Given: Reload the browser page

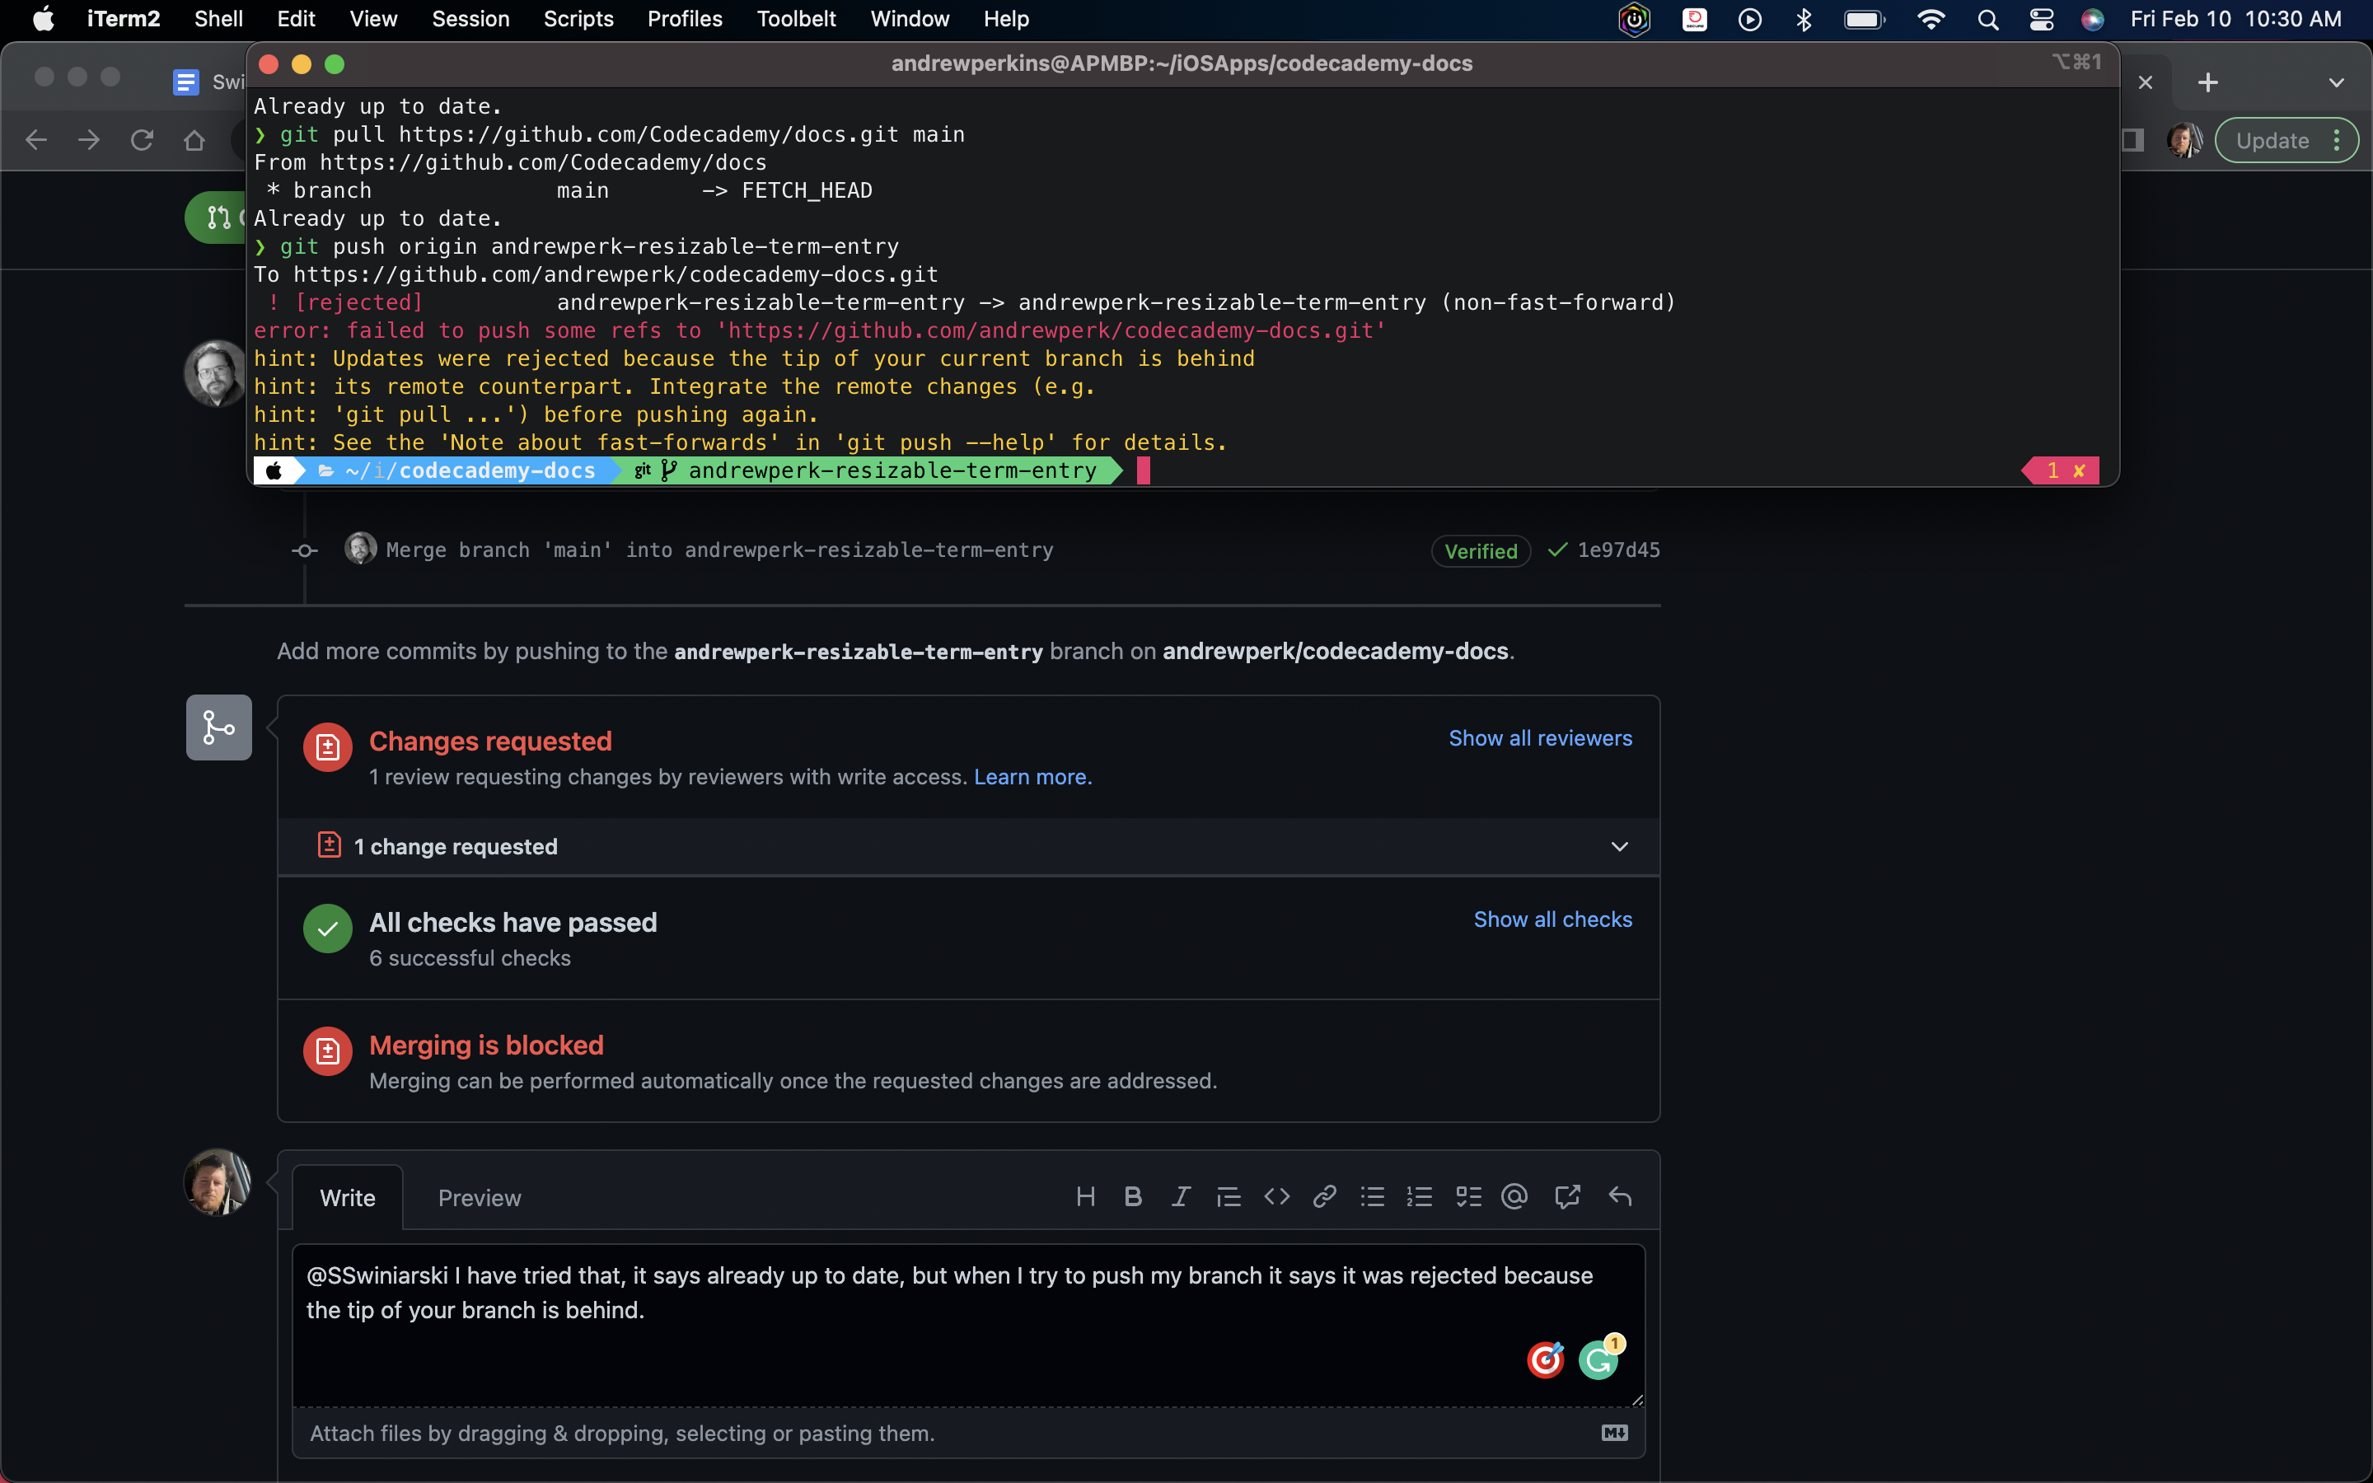Looking at the screenshot, I should (x=143, y=140).
